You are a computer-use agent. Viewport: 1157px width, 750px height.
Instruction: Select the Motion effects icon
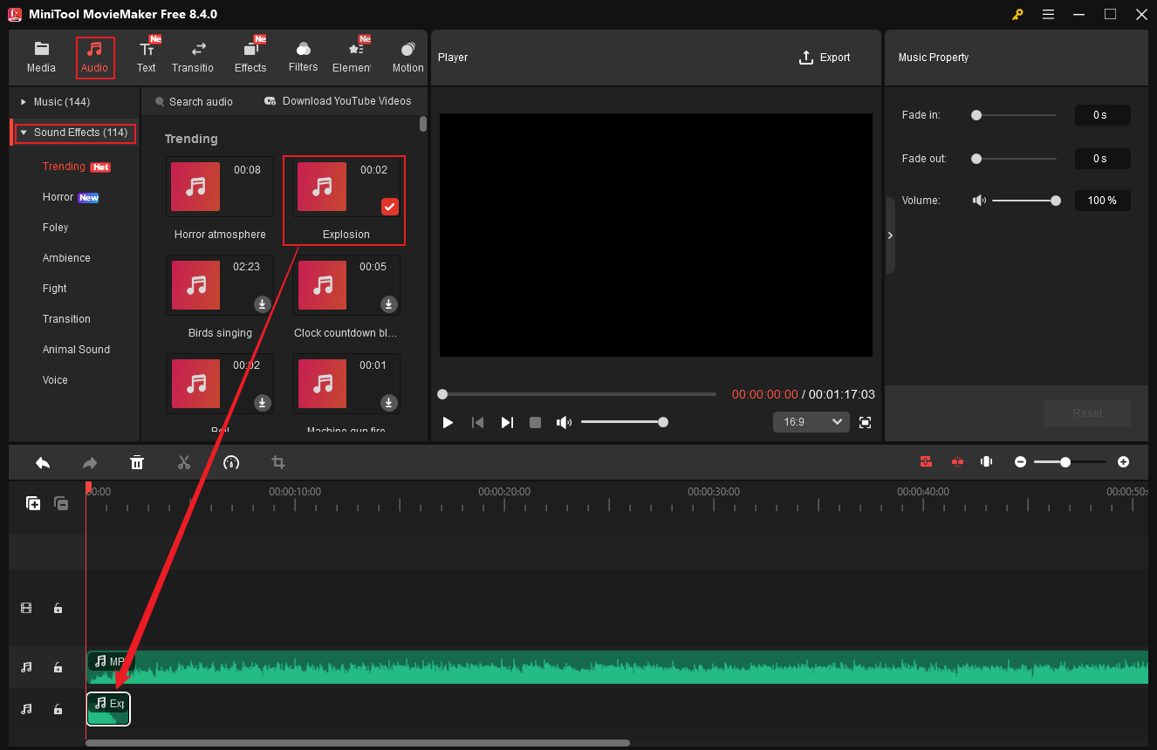tap(407, 57)
